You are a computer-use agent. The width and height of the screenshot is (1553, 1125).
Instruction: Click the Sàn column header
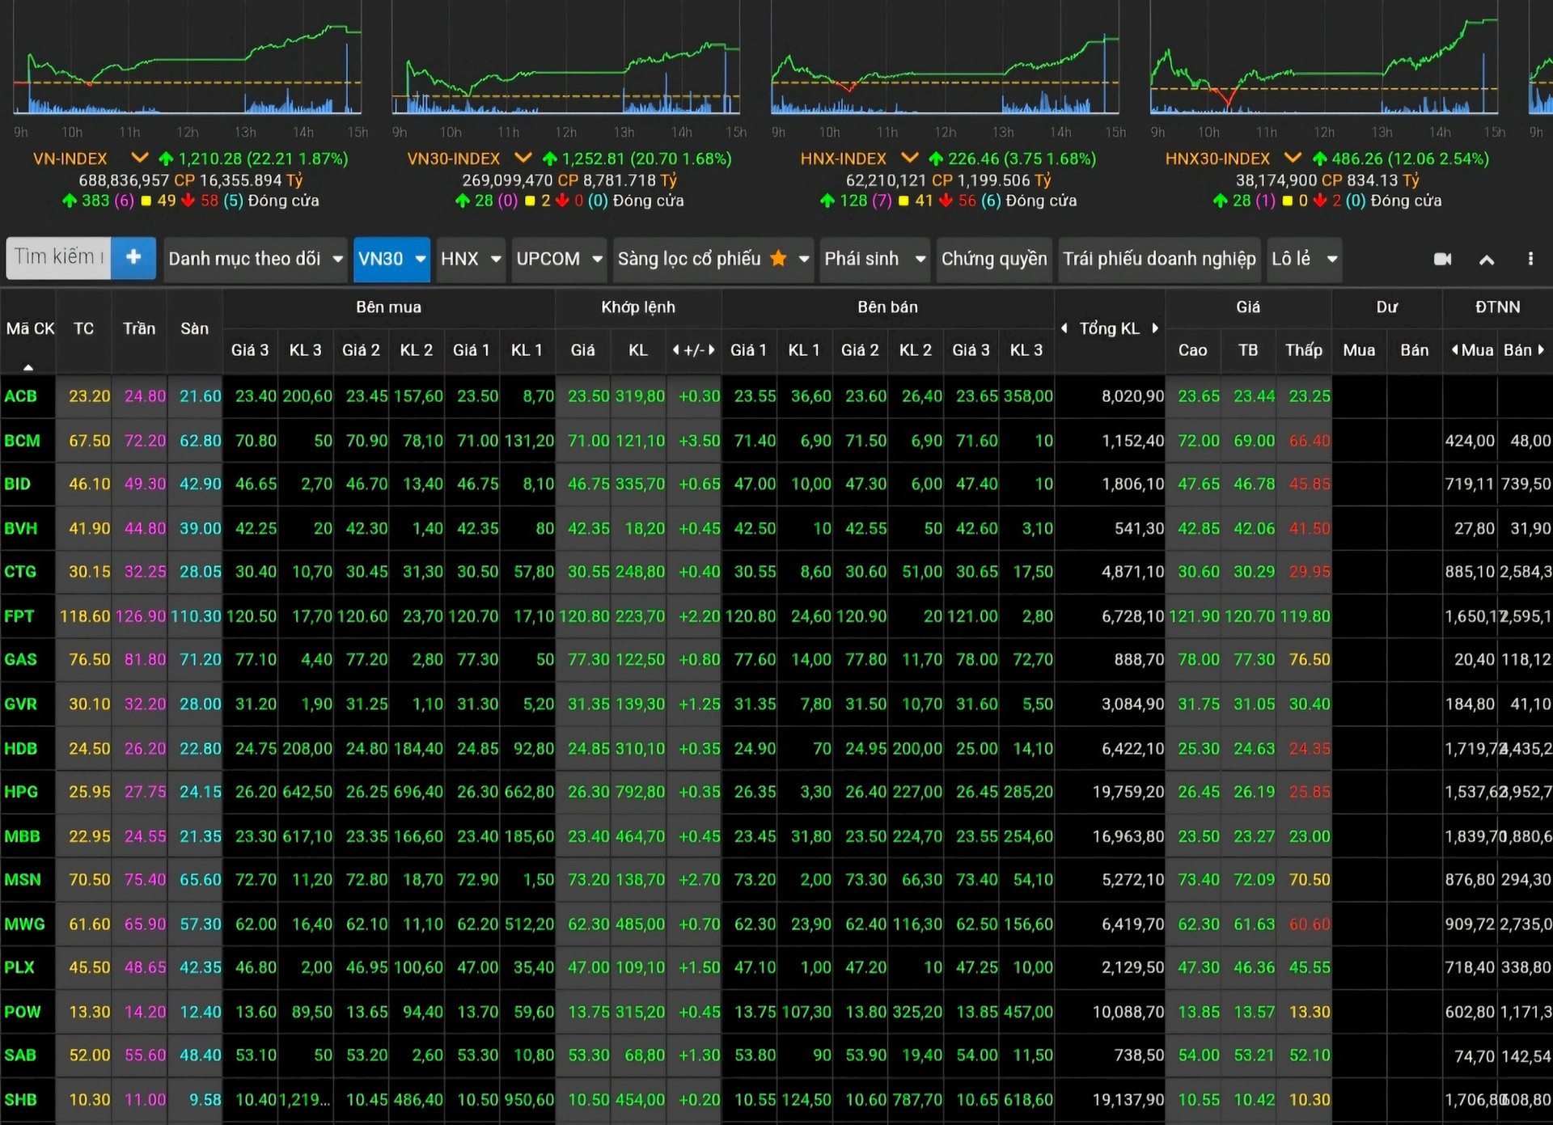(x=195, y=328)
